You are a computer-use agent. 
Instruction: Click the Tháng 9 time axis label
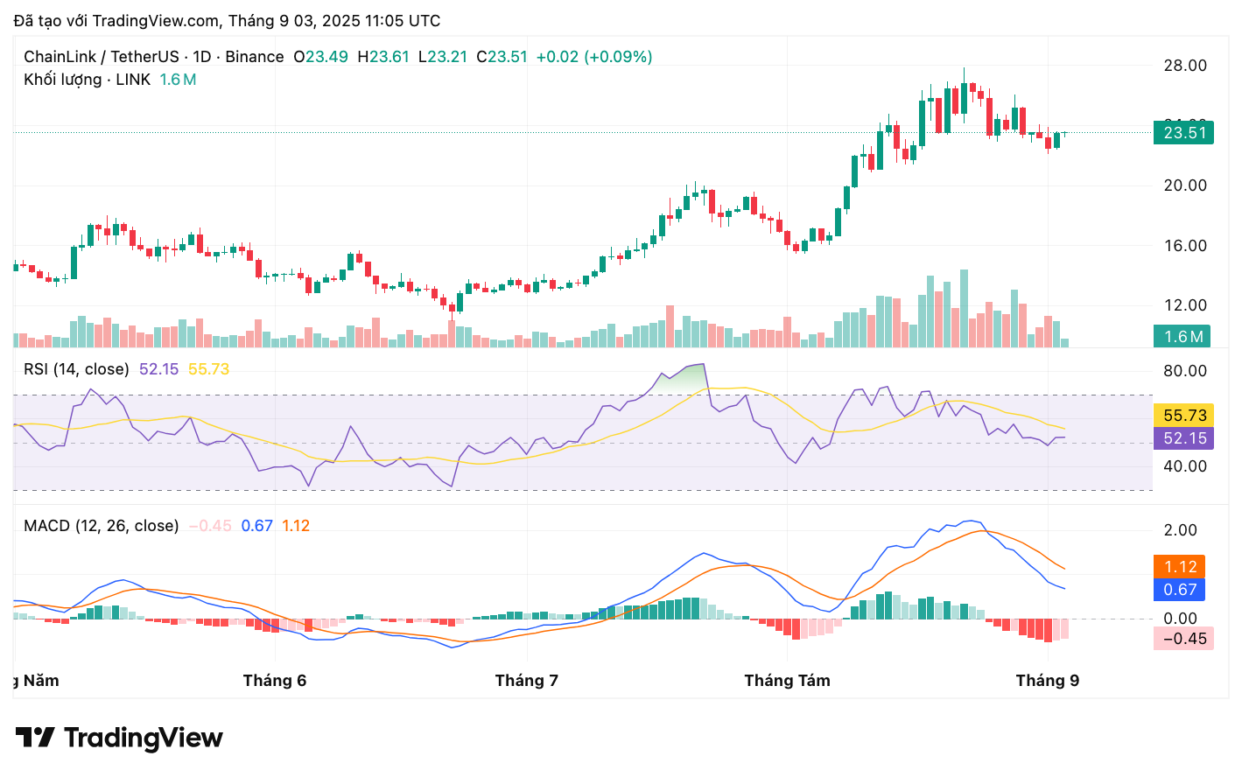coord(1047,681)
